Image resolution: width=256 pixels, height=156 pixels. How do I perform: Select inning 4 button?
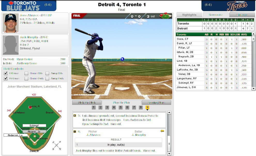(x=114, y=107)
